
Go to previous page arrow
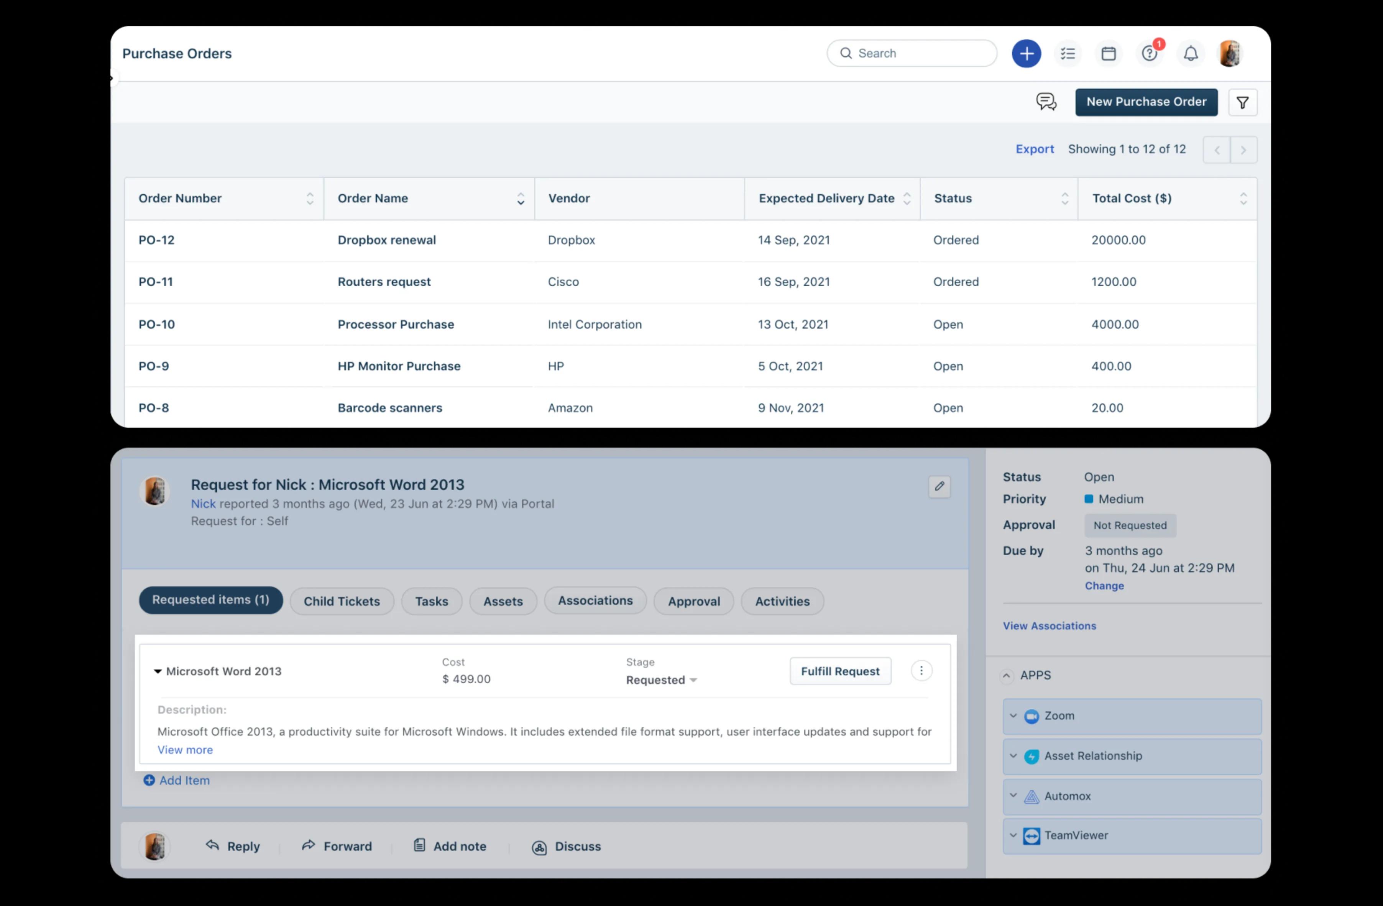click(x=1216, y=150)
